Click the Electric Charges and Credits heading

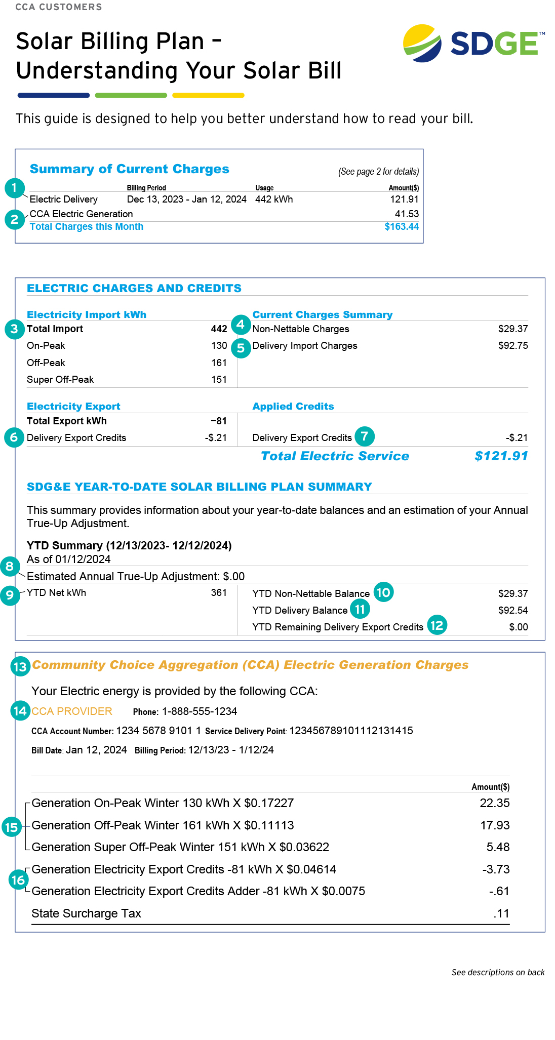(x=134, y=289)
